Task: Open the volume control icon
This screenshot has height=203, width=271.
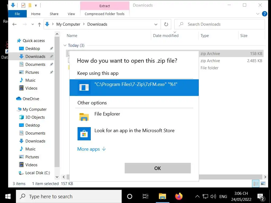Action: (213, 196)
